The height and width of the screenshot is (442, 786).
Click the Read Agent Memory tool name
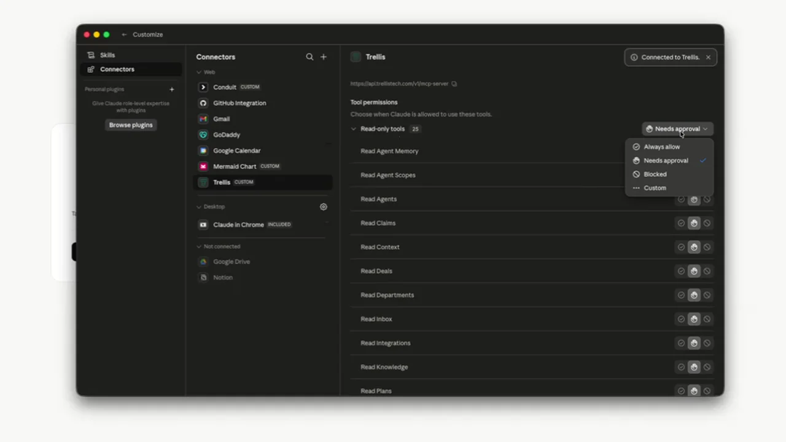pyautogui.click(x=389, y=151)
